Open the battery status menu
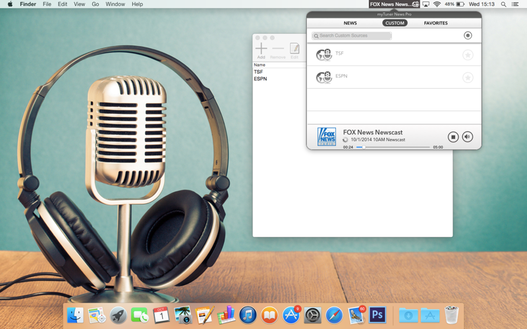The width and height of the screenshot is (527, 329). coord(455,4)
